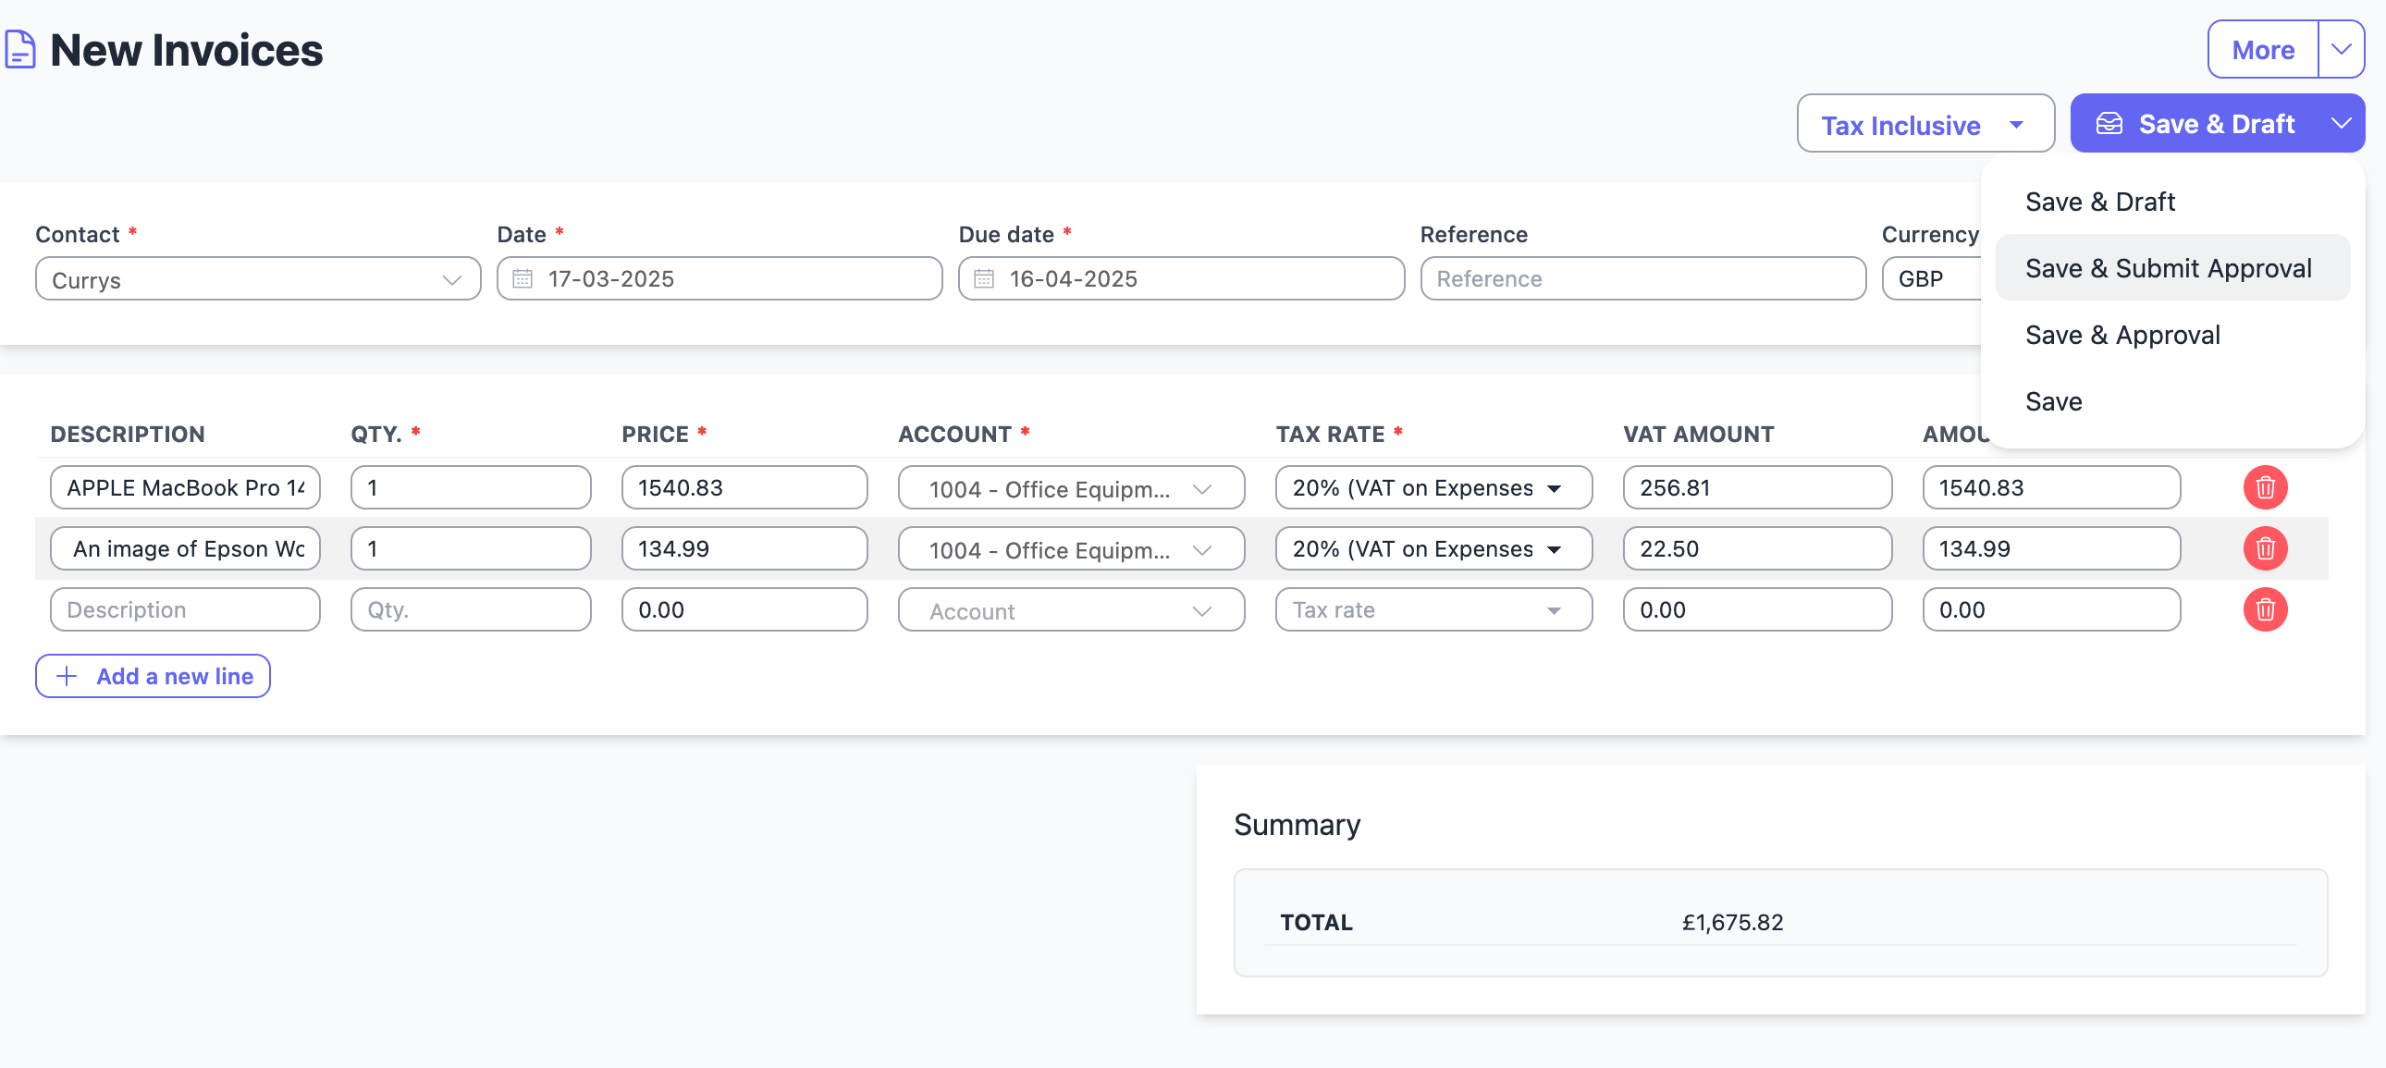Open Tax rate dropdown for MacBook Pro row

click(1433, 488)
